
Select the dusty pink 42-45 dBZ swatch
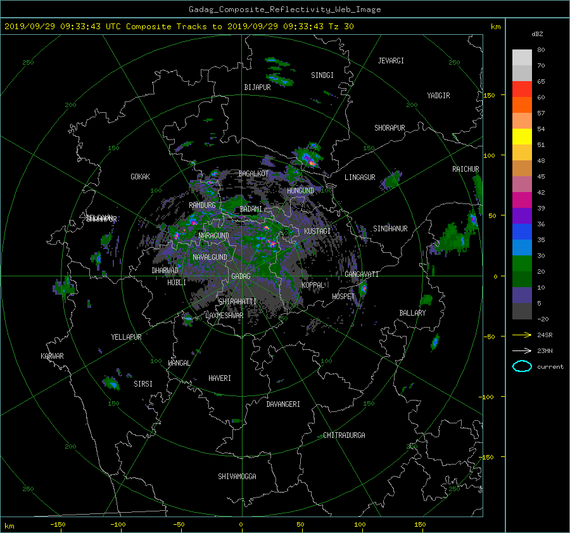(522, 184)
